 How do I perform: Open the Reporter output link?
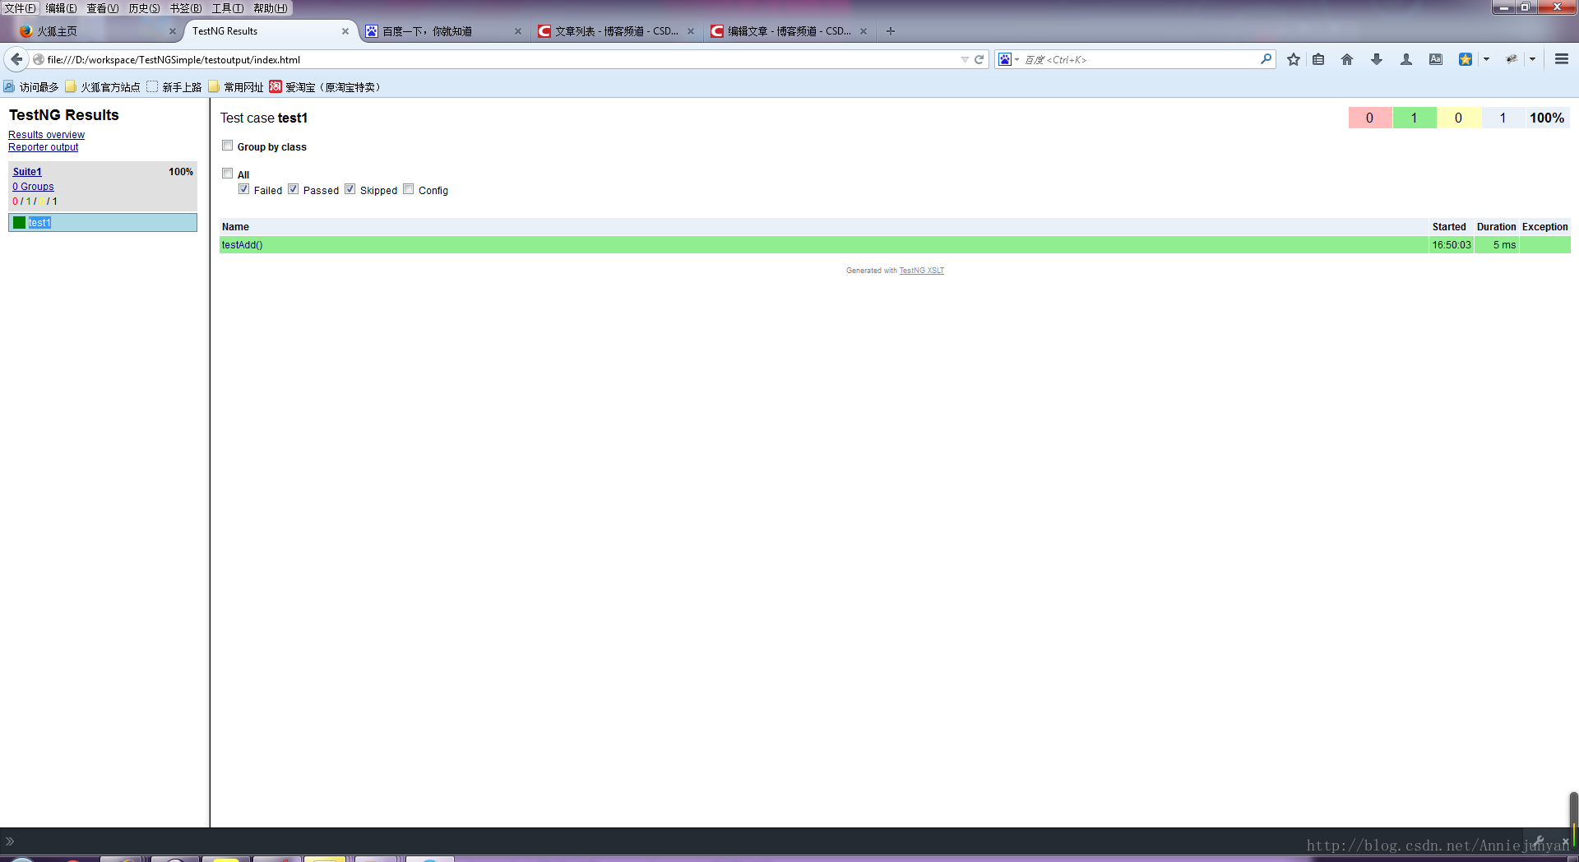click(44, 147)
